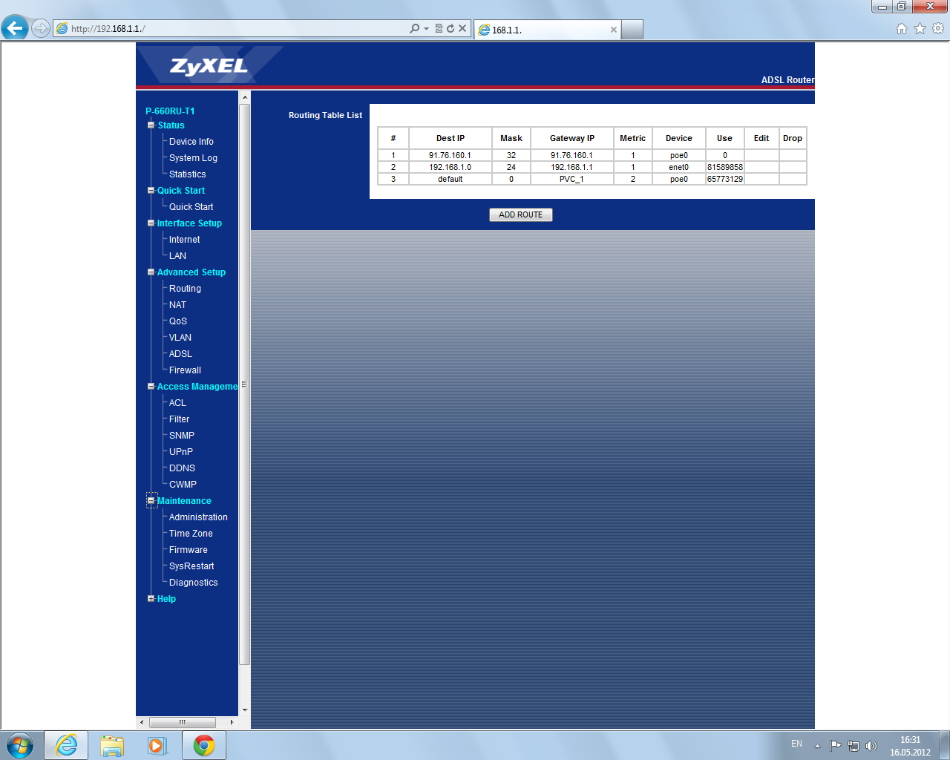Click sidebar scrollbar down arrow
This screenshot has height=760, width=950.
(244, 710)
